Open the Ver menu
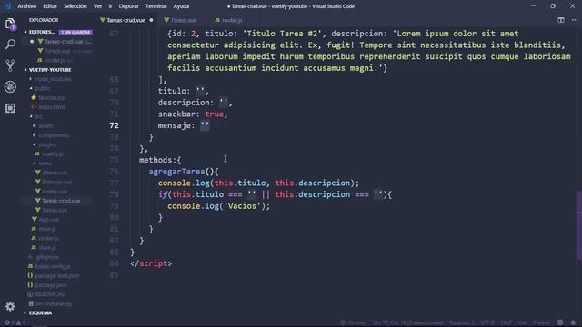The image size is (582, 327). pyautogui.click(x=97, y=6)
